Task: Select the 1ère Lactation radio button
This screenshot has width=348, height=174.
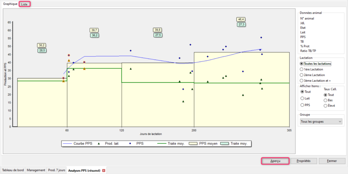Action: point(301,69)
